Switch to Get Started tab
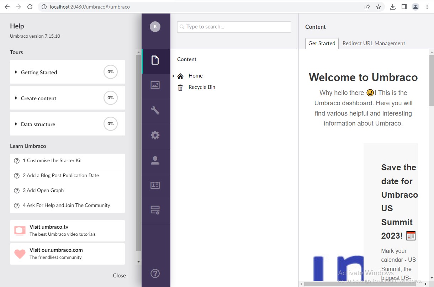 click(x=322, y=43)
